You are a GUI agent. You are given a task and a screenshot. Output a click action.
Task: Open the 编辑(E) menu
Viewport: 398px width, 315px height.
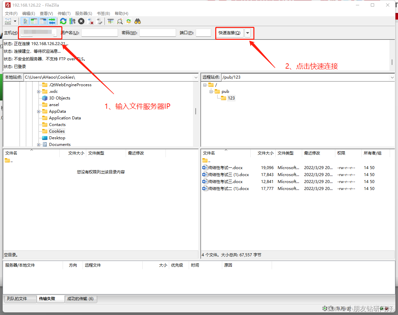pos(29,13)
